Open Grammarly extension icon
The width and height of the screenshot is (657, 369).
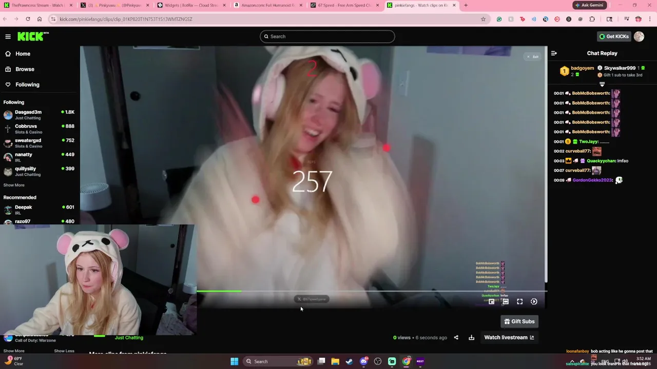click(x=499, y=19)
